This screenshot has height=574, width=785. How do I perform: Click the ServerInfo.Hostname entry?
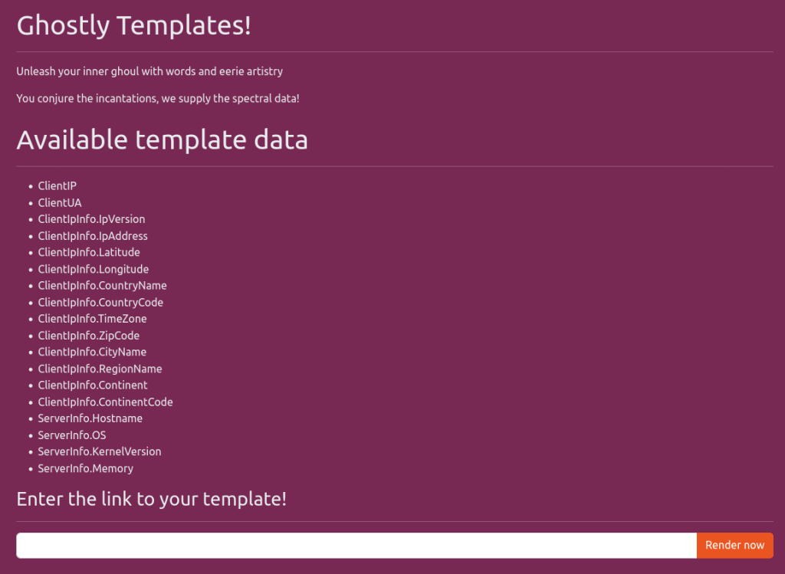click(x=90, y=418)
